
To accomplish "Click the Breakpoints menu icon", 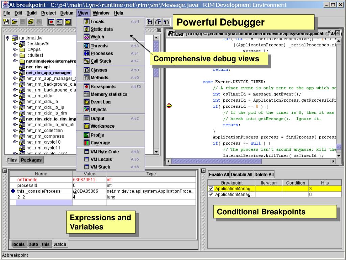I will point(86,87).
